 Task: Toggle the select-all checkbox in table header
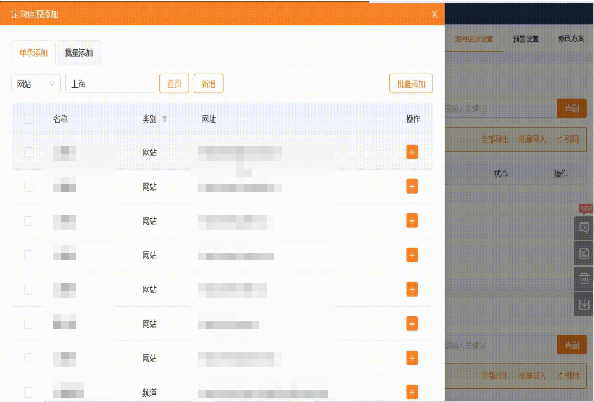pyautogui.click(x=28, y=119)
